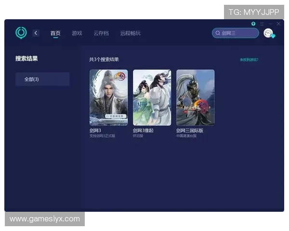
Task: Click the user avatar icon
Action: click(x=268, y=33)
